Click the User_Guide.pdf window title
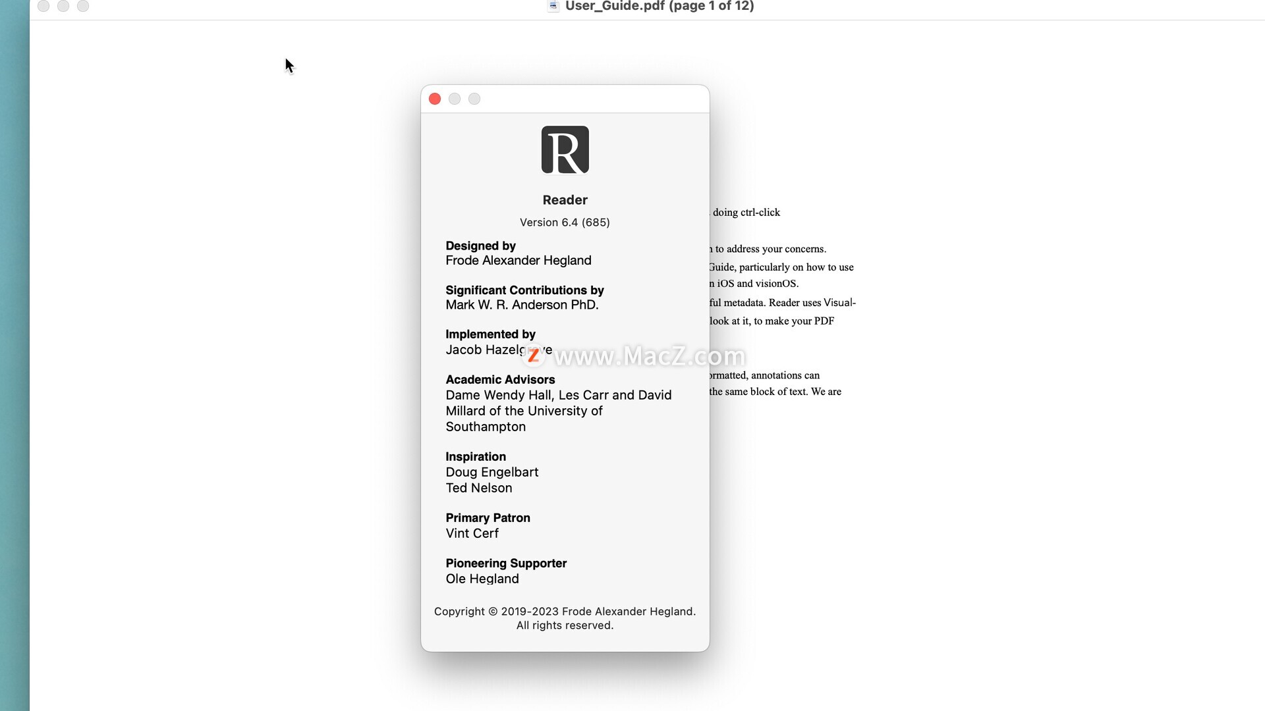The image size is (1265, 711). (660, 6)
